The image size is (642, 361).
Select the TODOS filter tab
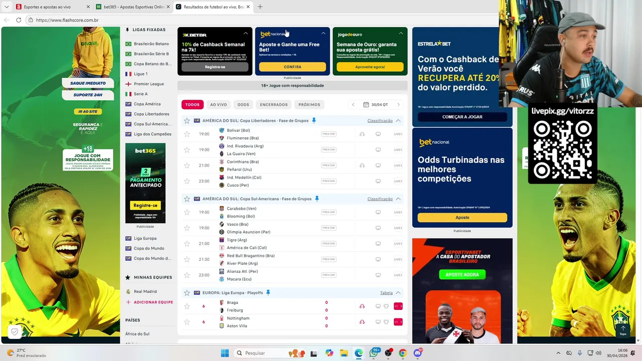(192, 105)
